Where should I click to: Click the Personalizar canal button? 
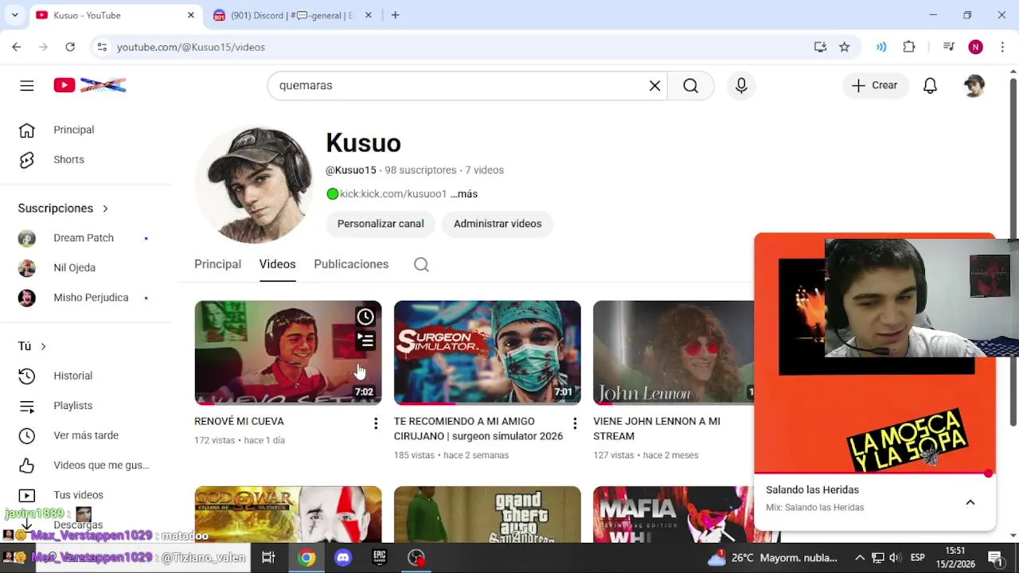click(x=381, y=224)
